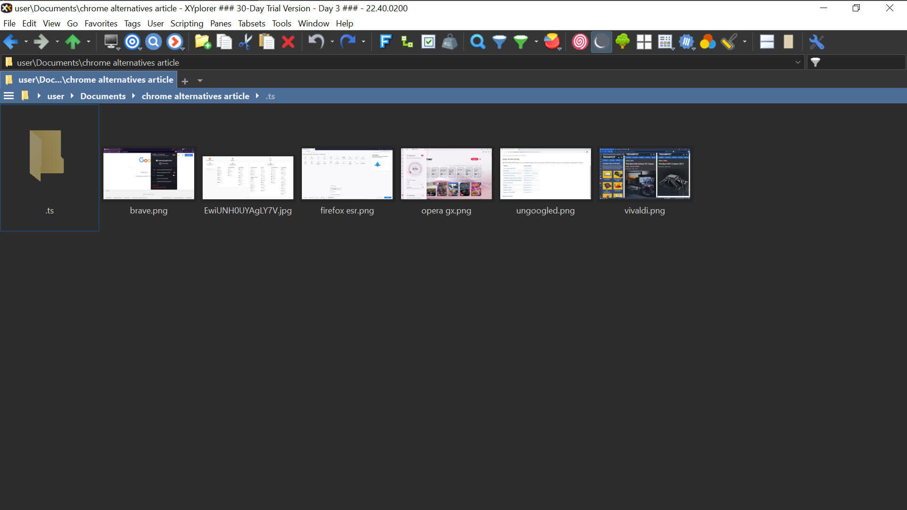Image resolution: width=907 pixels, height=510 pixels.
Task: Select the chrome alternatives article tab
Action: point(89,80)
